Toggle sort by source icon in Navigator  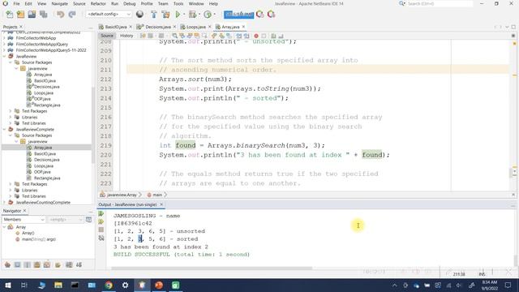[x=79, y=264]
